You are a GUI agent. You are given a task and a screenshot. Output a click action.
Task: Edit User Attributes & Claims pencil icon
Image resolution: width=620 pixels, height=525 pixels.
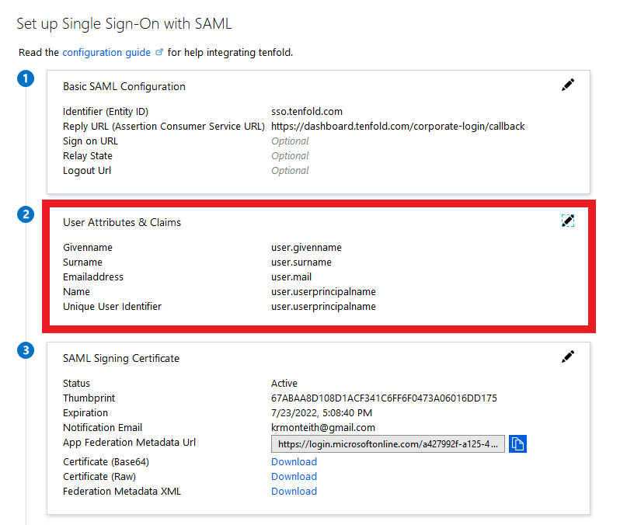pyautogui.click(x=568, y=221)
